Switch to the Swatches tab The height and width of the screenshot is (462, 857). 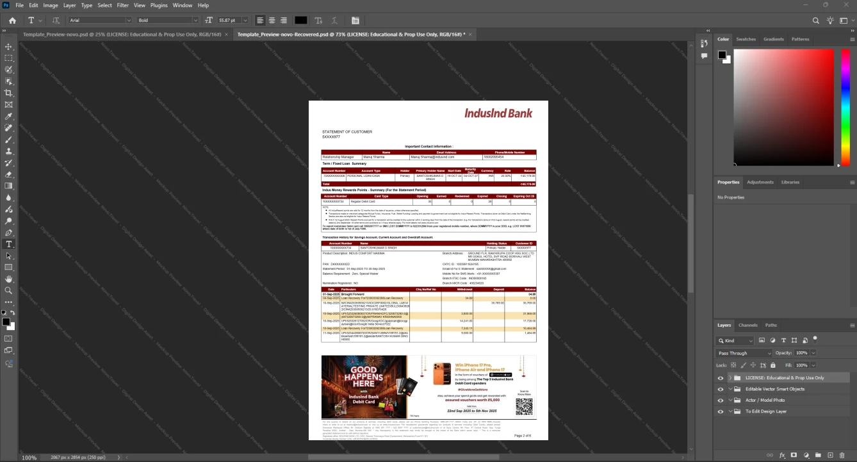[x=746, y=39]
